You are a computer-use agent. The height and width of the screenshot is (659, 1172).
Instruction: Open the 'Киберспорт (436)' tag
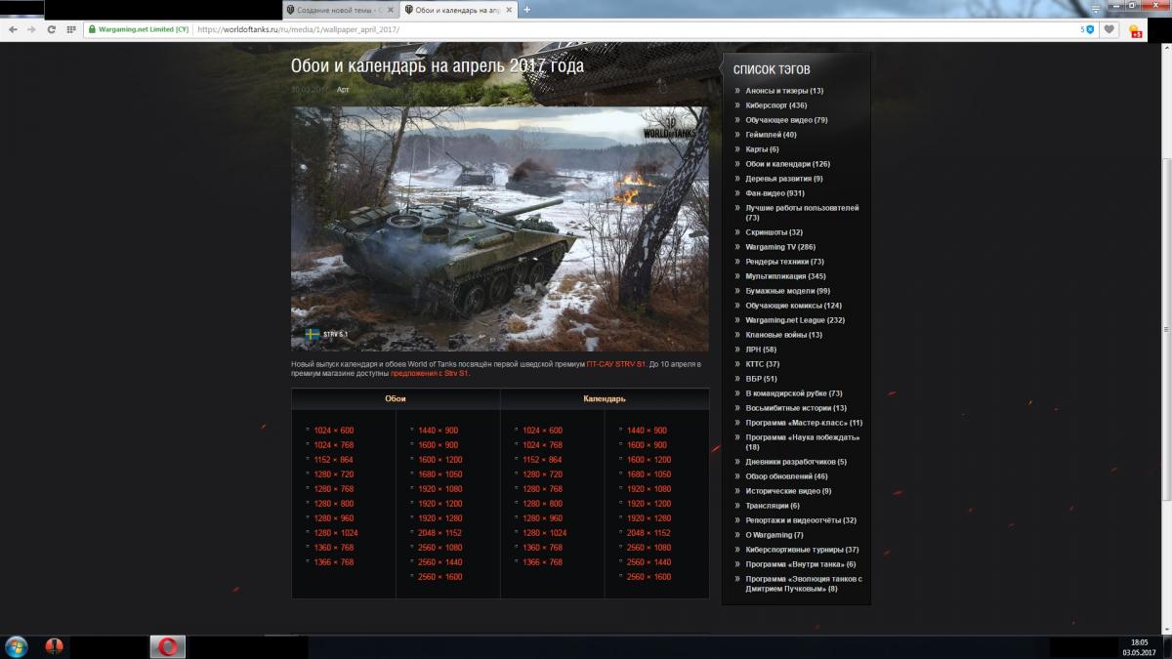point(775,105)
